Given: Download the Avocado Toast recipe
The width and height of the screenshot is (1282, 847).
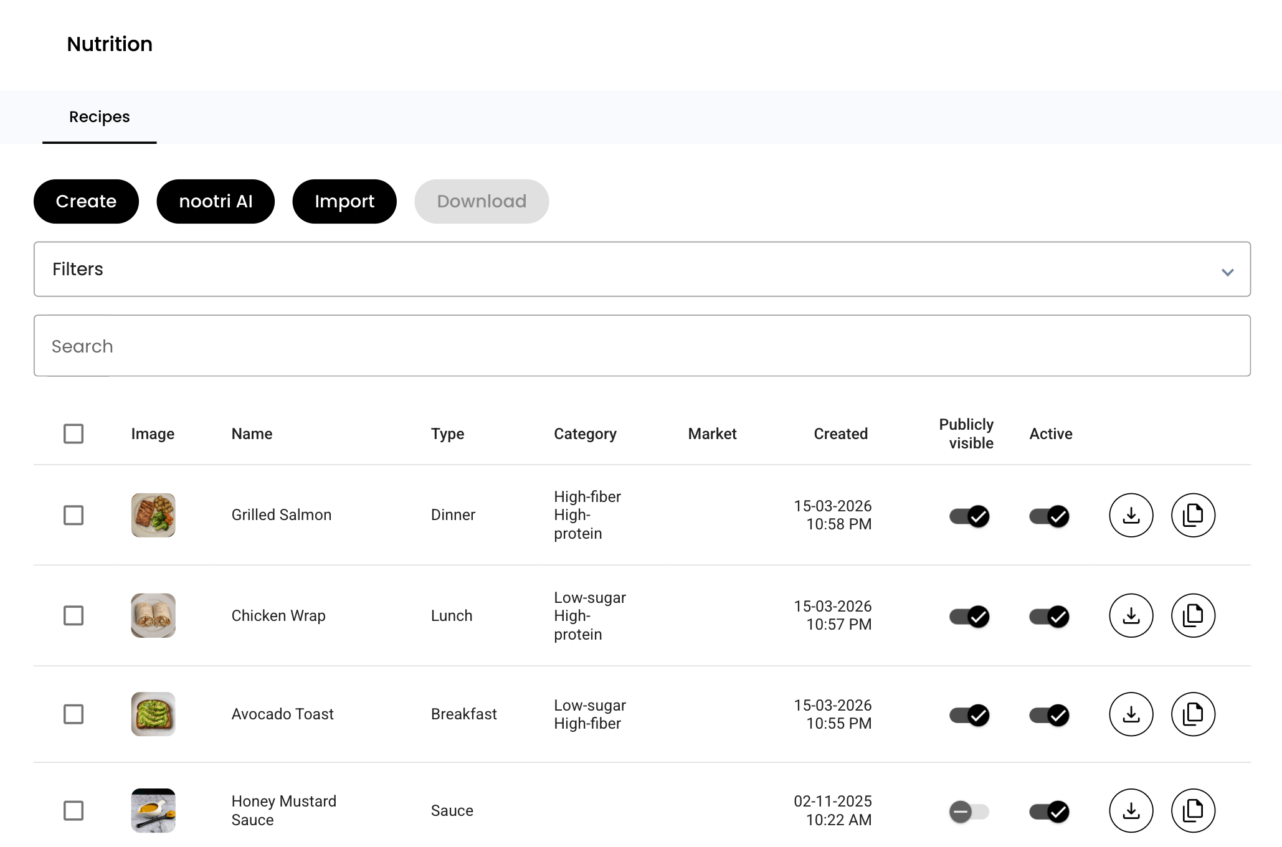Looking at the screenshot, I should click(1131, 714).
